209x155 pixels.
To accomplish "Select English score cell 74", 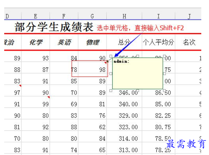I will click(x=64, y=148).
